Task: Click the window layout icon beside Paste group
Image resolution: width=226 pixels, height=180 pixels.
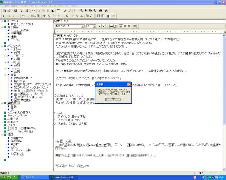Action: 58,11
